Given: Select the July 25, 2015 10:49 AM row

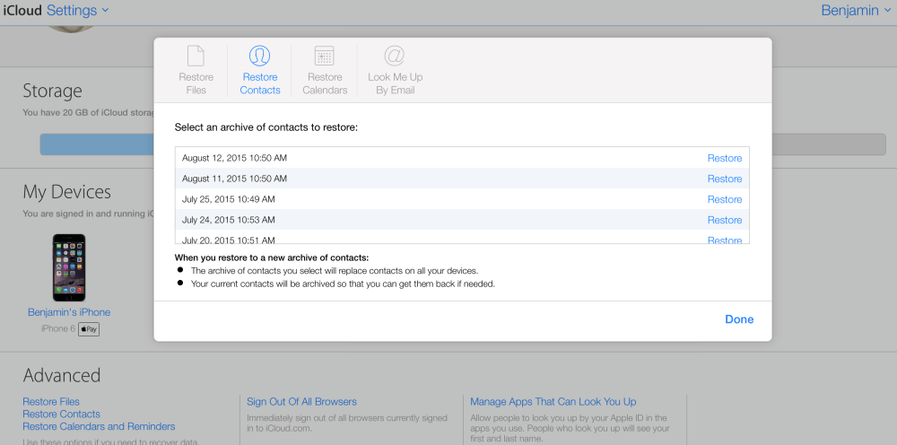Looking at the screenshot, I should [x=462, y=198].
